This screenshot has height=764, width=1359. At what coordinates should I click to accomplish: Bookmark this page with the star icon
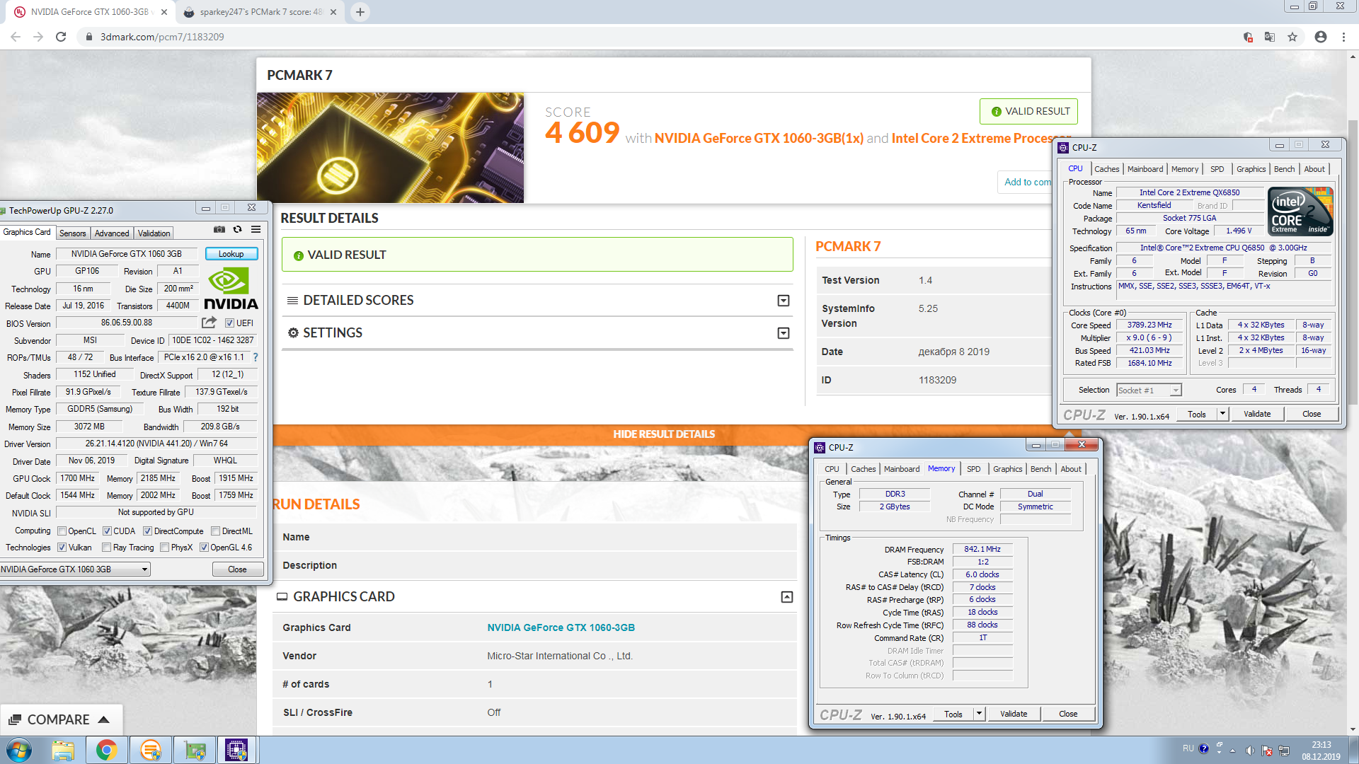click(x=1292, y=37)
